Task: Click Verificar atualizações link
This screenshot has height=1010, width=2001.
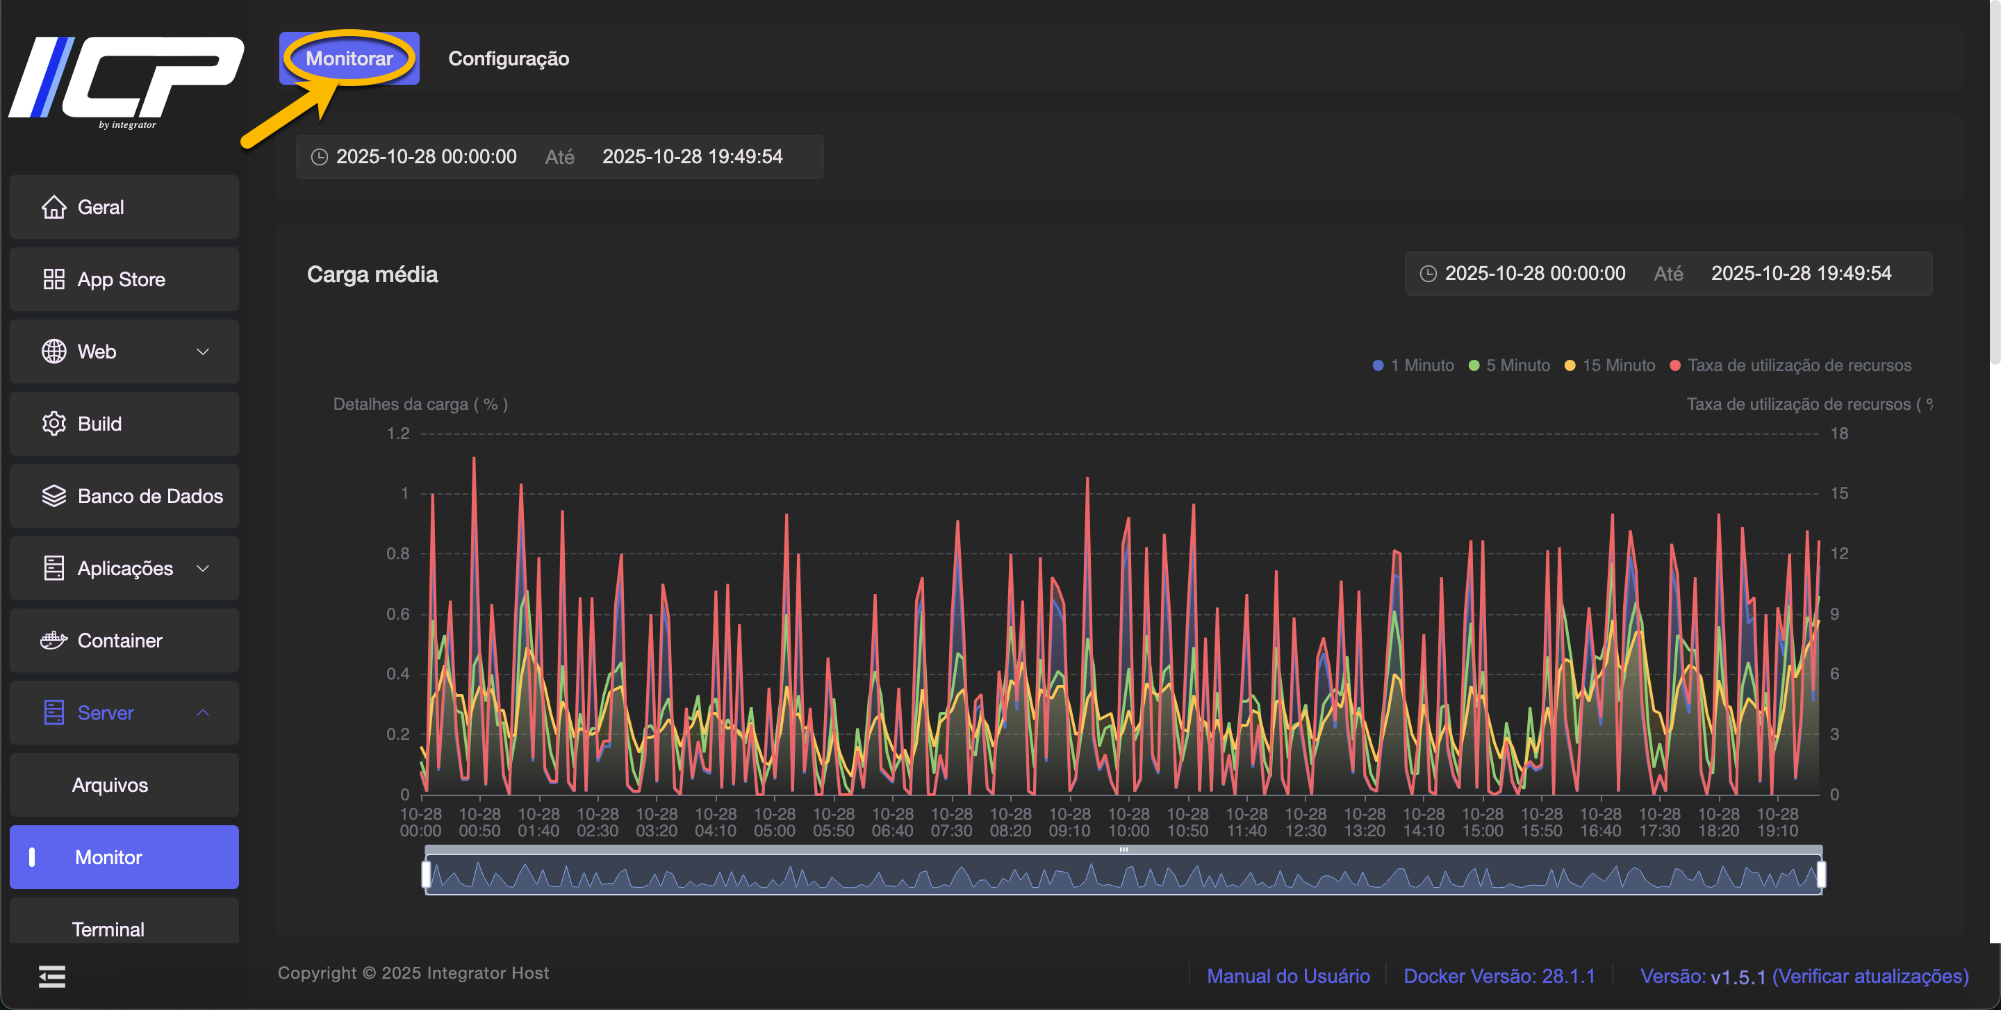Action: pos(1870,976)
